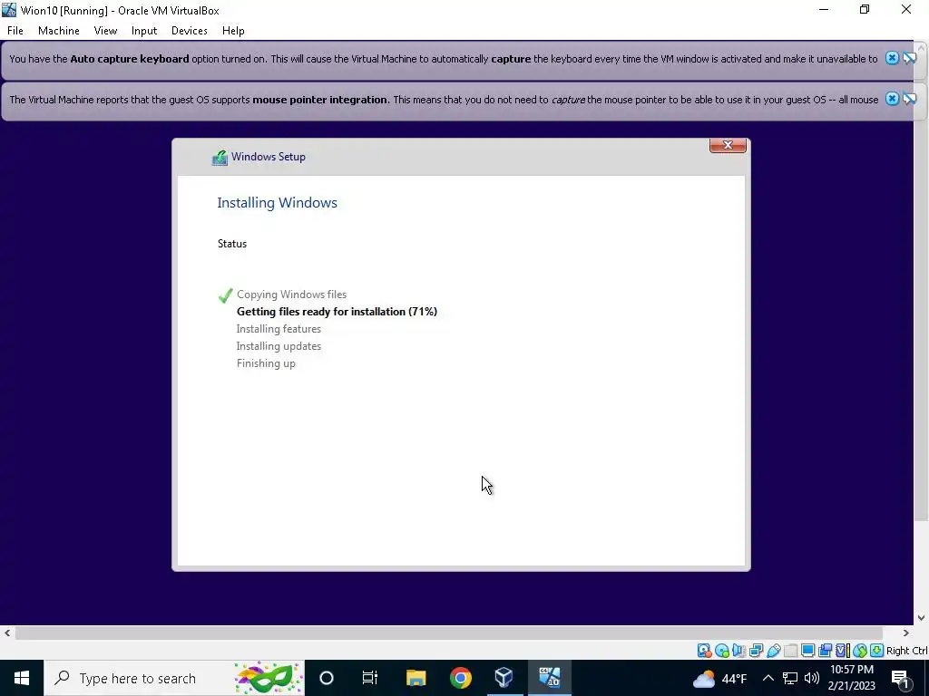This screenshot has height=696, width=929.
Task: Click the Copying Windows files step
Action: tap(291, 295)
